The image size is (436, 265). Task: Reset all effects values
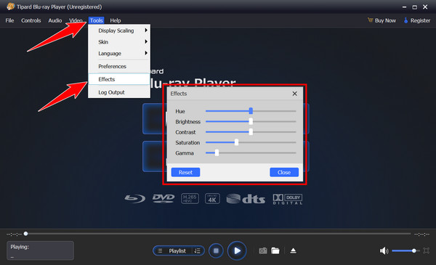(185, 172)
